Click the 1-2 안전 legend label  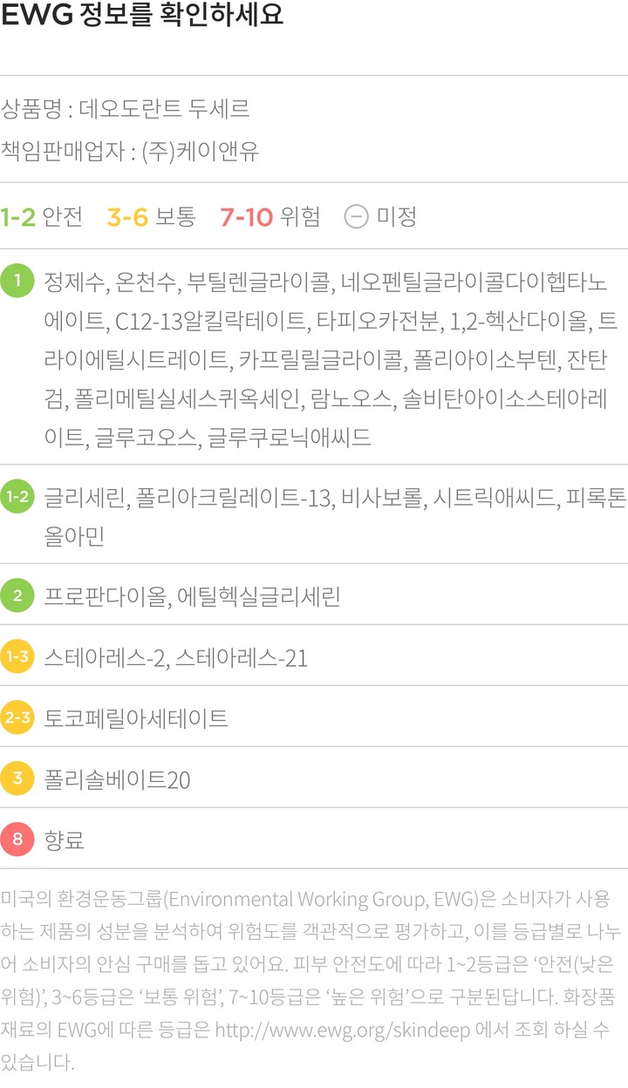(x=41, y=216)
